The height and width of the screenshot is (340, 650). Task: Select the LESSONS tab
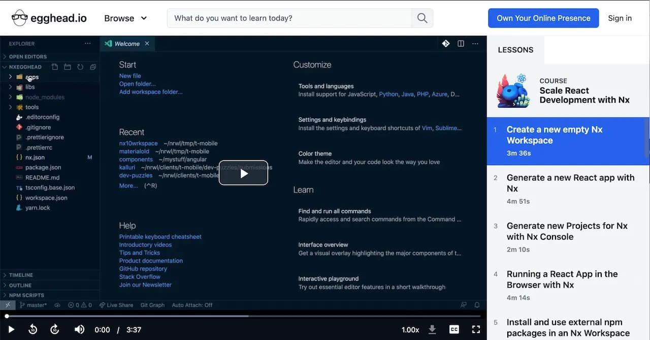tap(515, 50)
